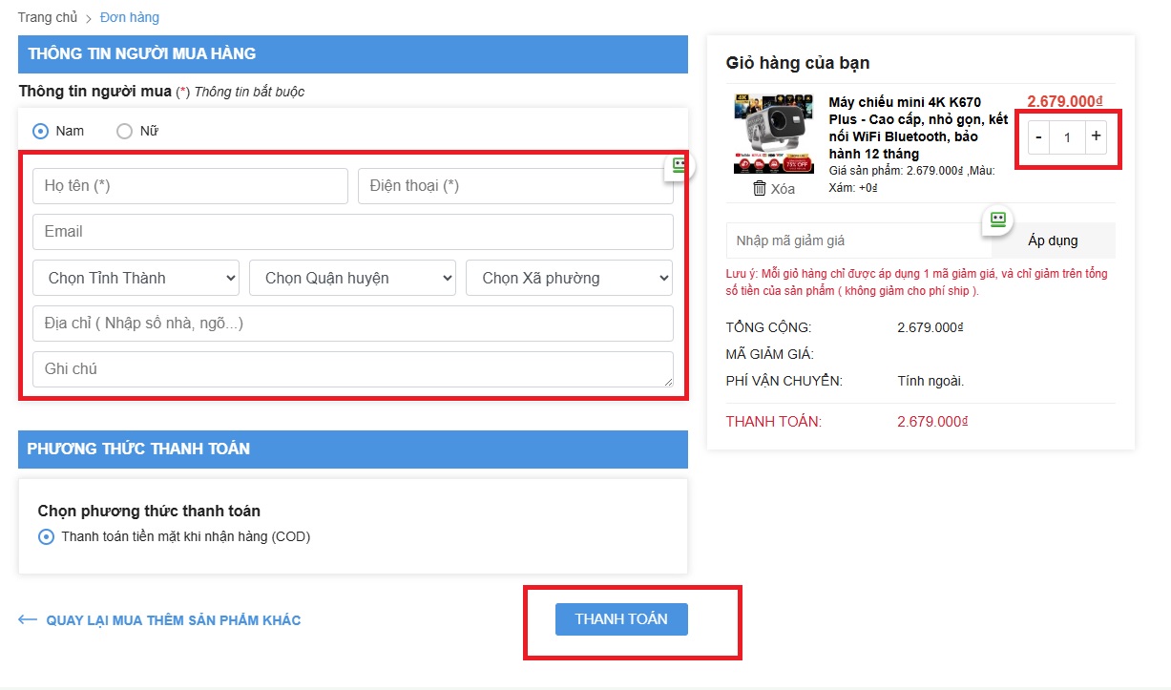This screenshot has height=690, width=1171.
Task: Select the Nam gender radio button
Action: (42, 131)
